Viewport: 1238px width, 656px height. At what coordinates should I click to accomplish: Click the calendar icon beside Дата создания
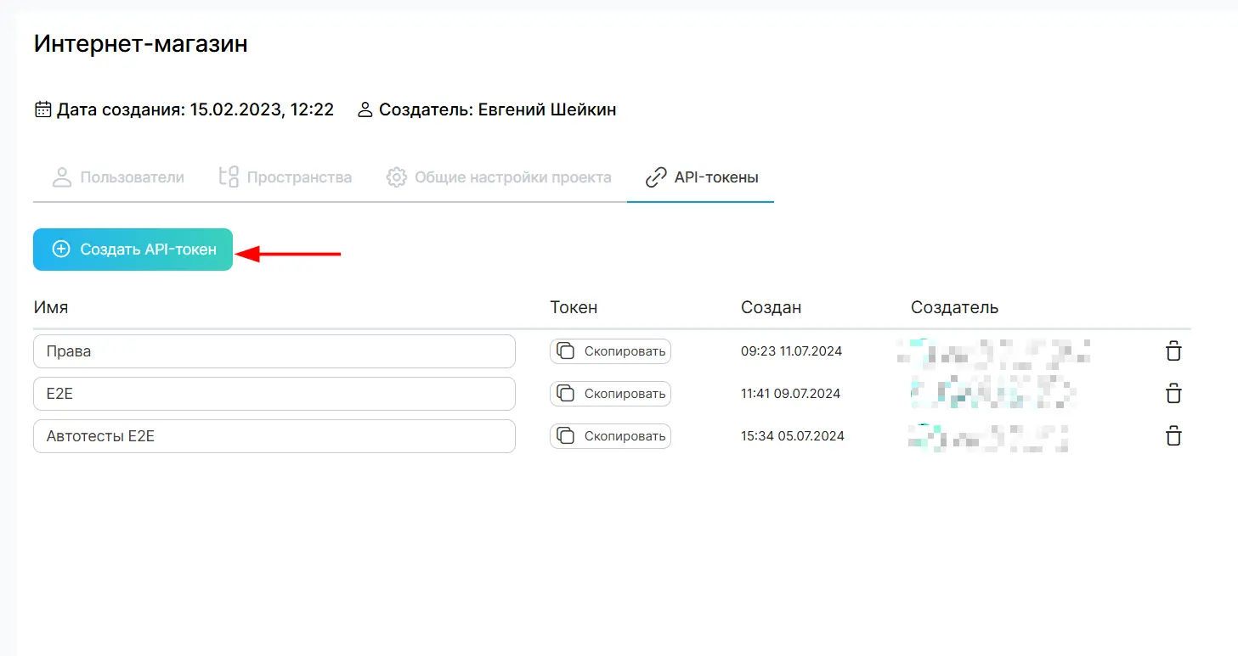click(42, 109)
